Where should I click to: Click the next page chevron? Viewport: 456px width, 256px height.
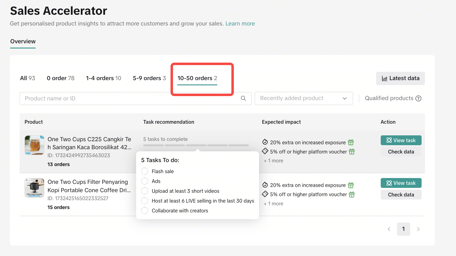[x=418, y=229]
